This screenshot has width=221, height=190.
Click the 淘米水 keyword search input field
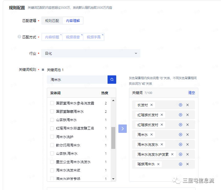77,80
